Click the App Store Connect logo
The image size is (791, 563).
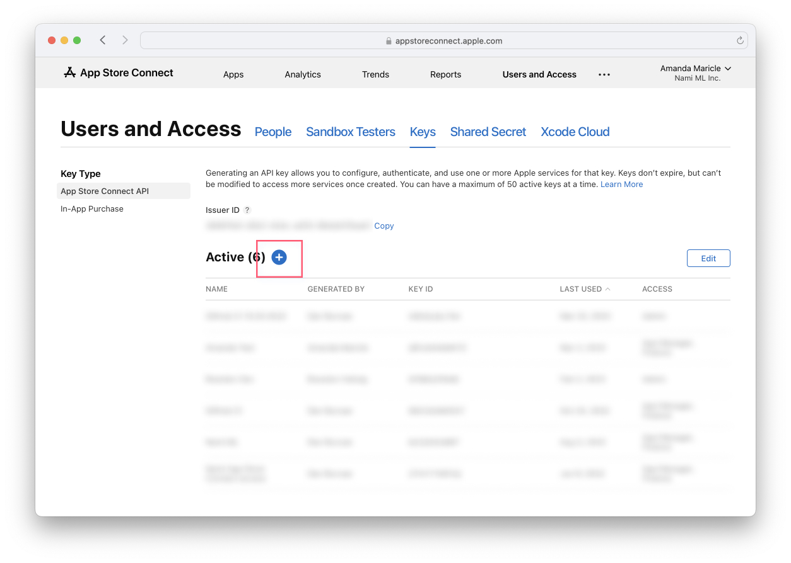click(119, 73)
